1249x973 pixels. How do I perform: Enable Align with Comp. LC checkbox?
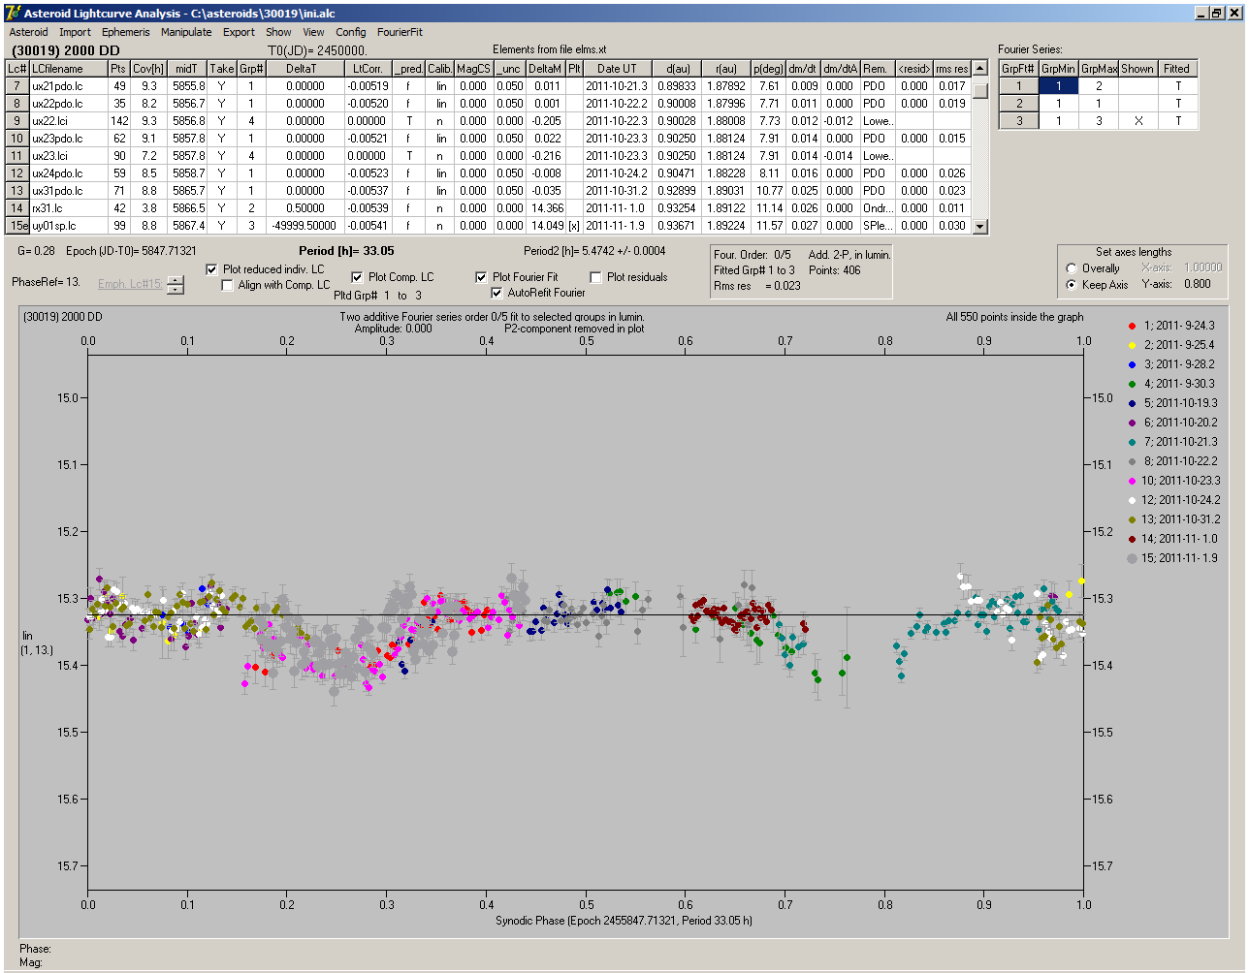[x=228, y=285]
